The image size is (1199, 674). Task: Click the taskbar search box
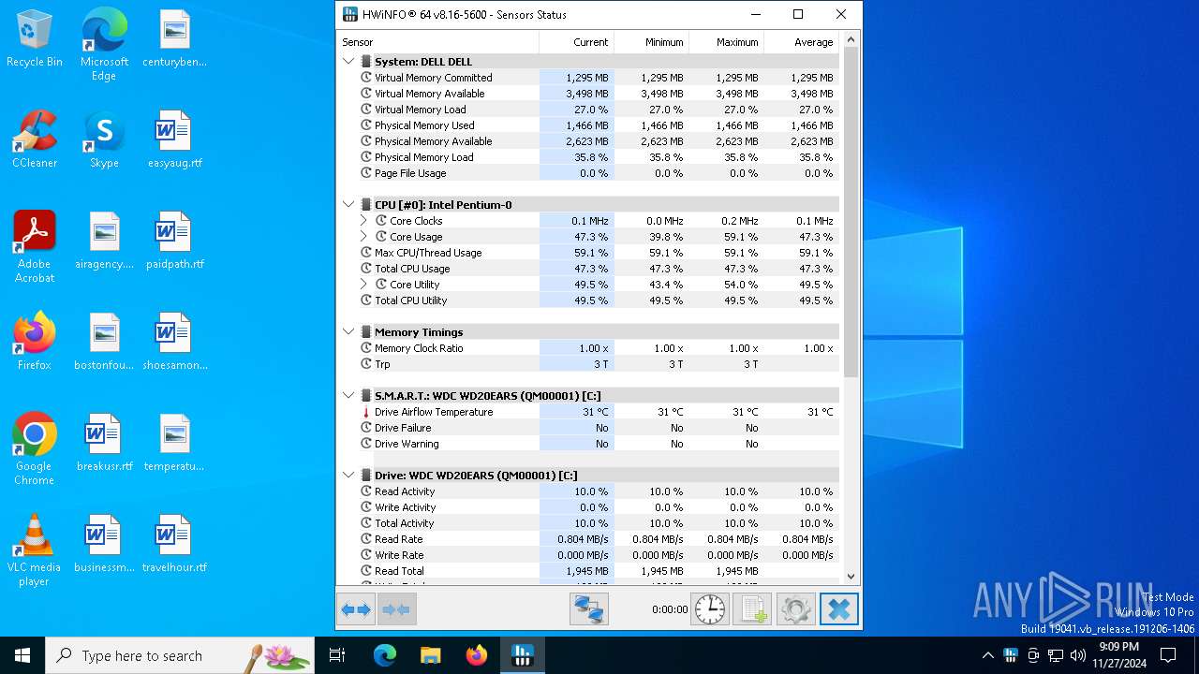click(180, 655)
